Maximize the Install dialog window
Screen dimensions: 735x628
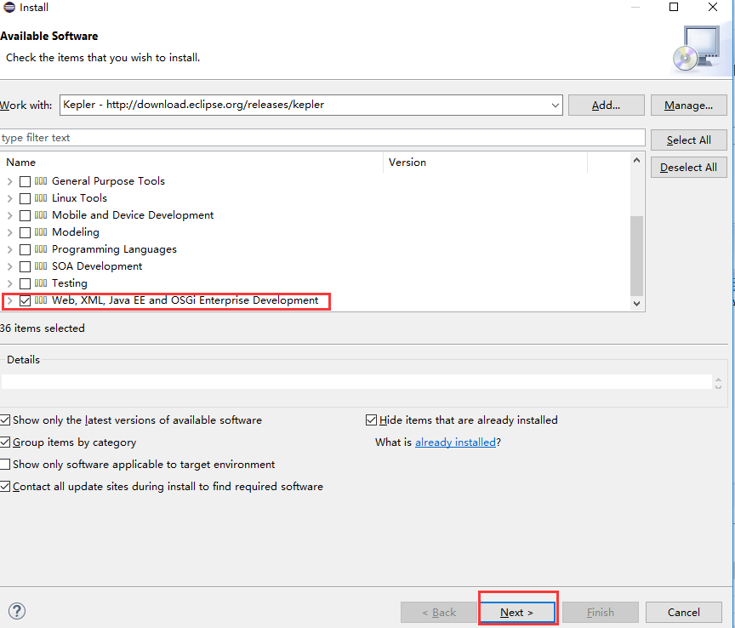coord(674,7)
